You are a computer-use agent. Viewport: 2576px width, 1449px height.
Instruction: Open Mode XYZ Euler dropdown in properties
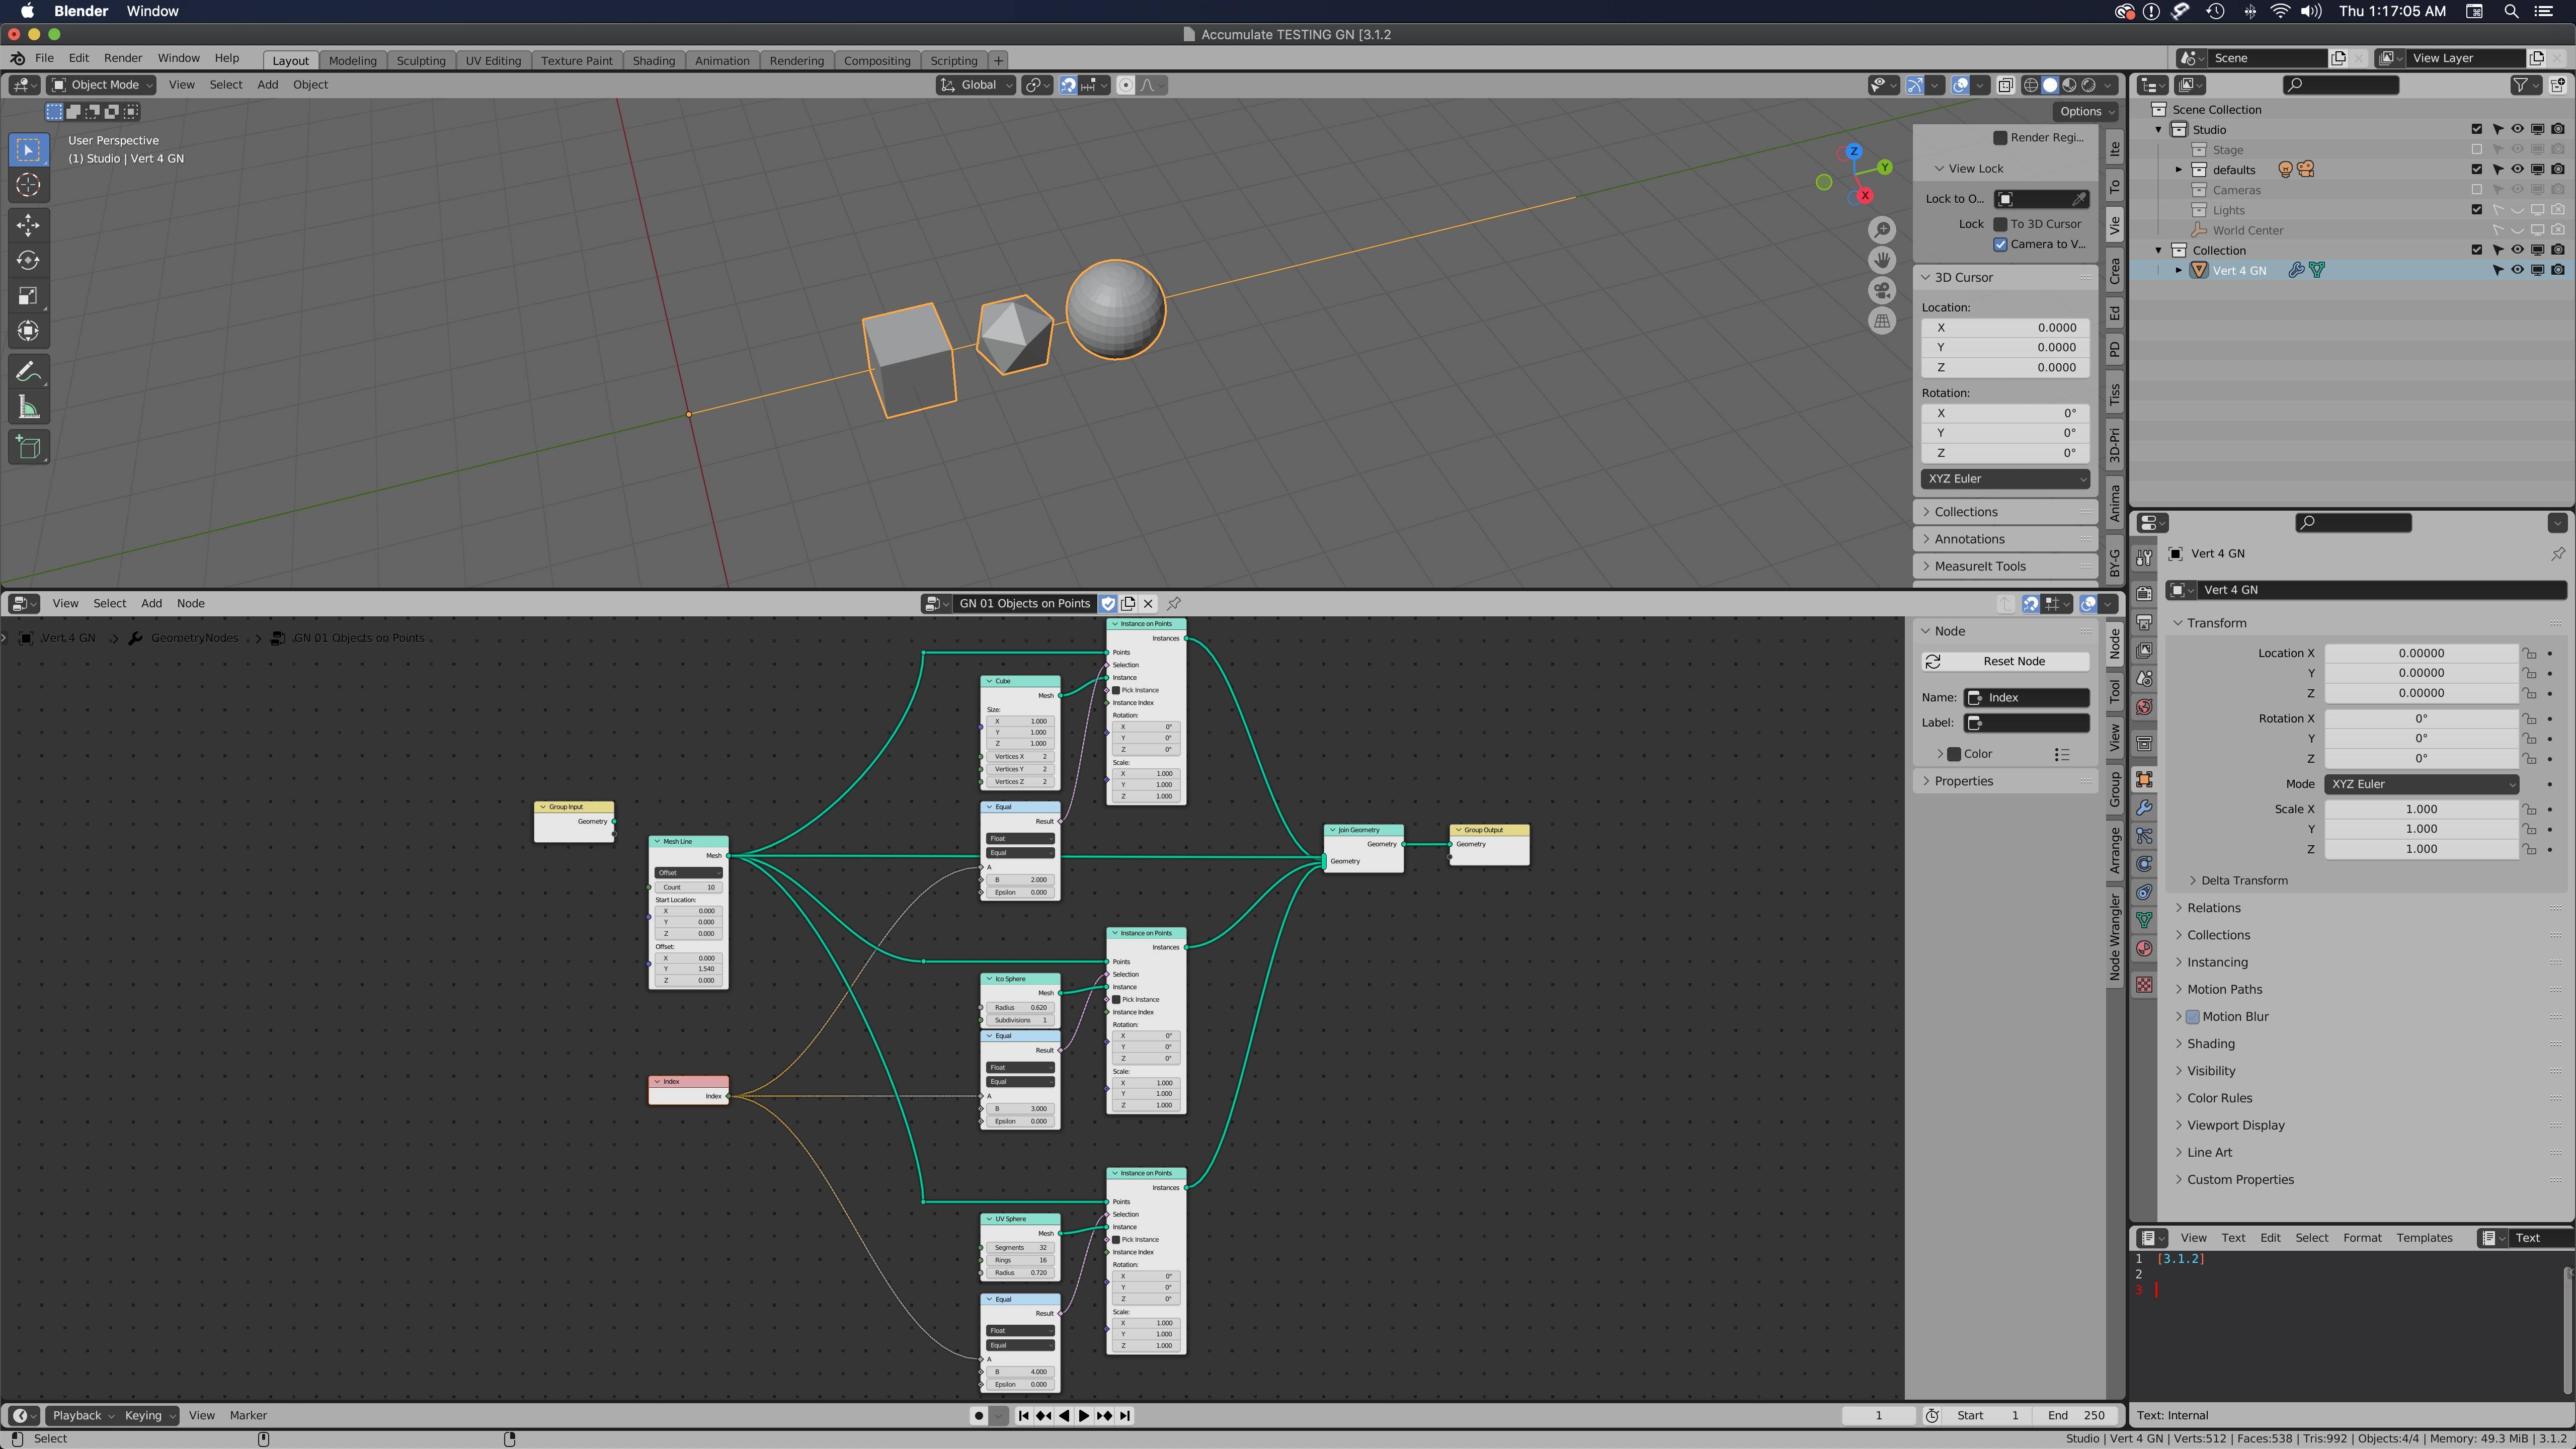[x=2420, y=784]
